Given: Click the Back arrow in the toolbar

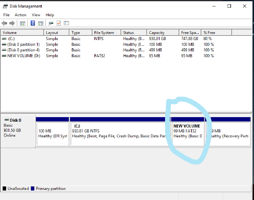Looking at the screenshot, I should [x=4, y=23].
